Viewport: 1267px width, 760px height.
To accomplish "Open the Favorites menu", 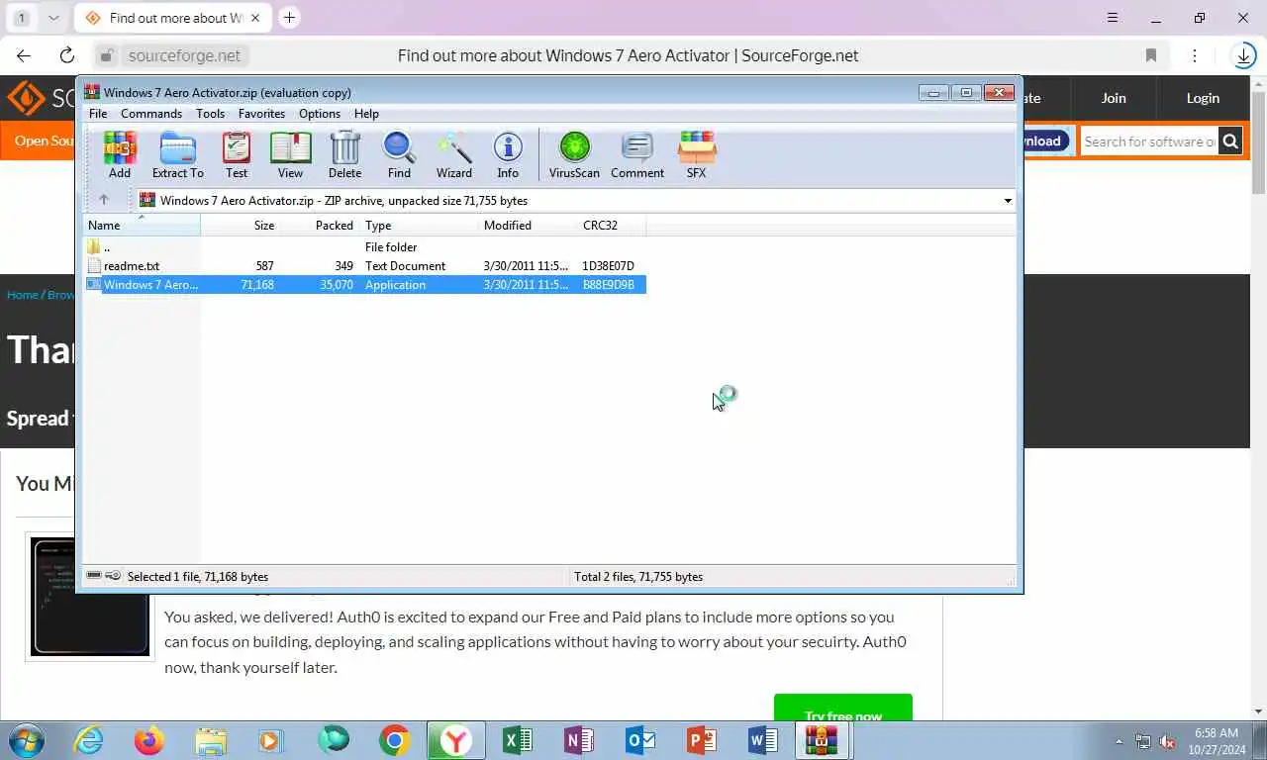I will tap(261, 114).
